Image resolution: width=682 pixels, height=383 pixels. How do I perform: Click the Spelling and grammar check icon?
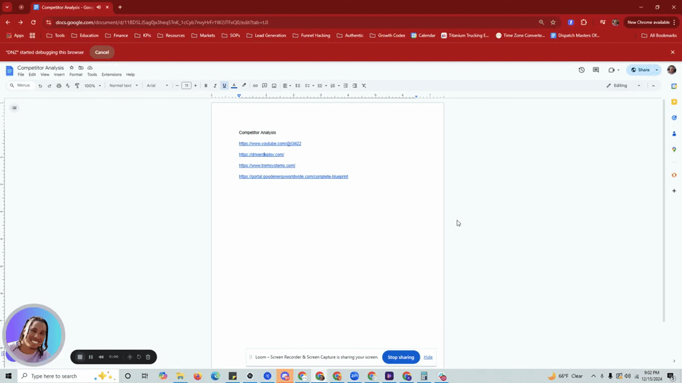[x=68, y=86]
